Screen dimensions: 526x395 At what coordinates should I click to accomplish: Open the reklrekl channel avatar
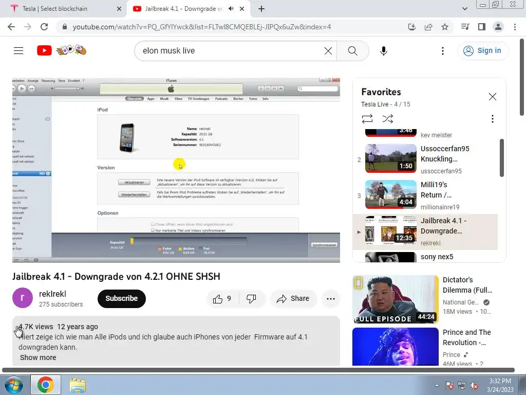[23, 298]
